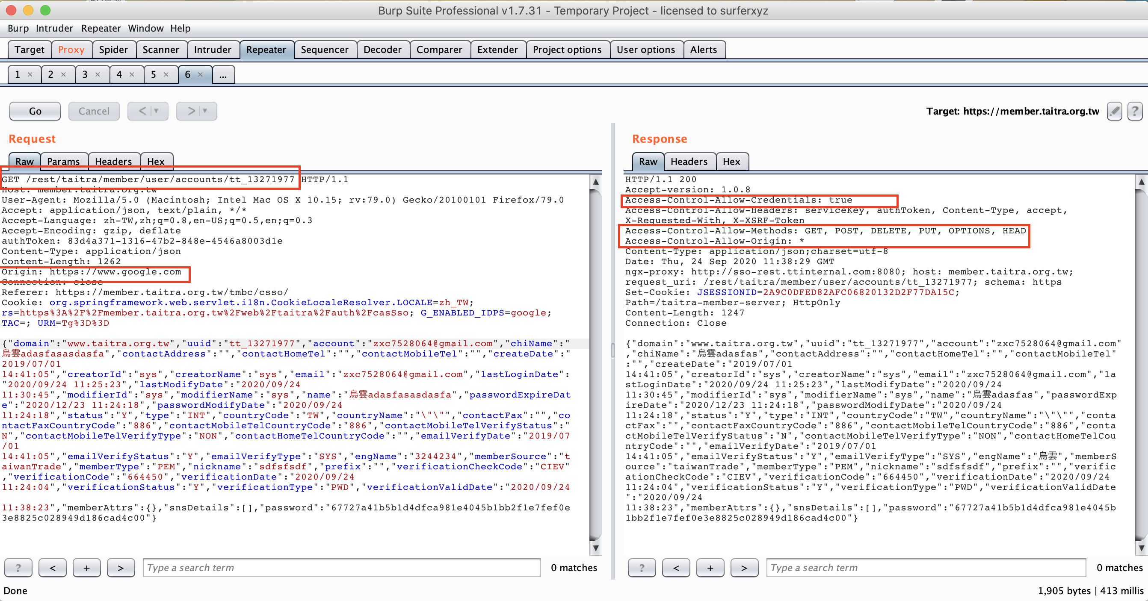Click Response pane scroll up arrow
The width and height of the screenshot is (1148, 601).
coord(1141,182)
